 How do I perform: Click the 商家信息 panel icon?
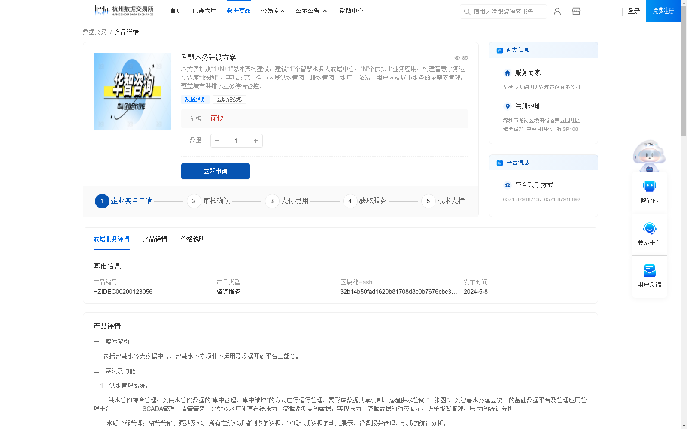point(499,50)
